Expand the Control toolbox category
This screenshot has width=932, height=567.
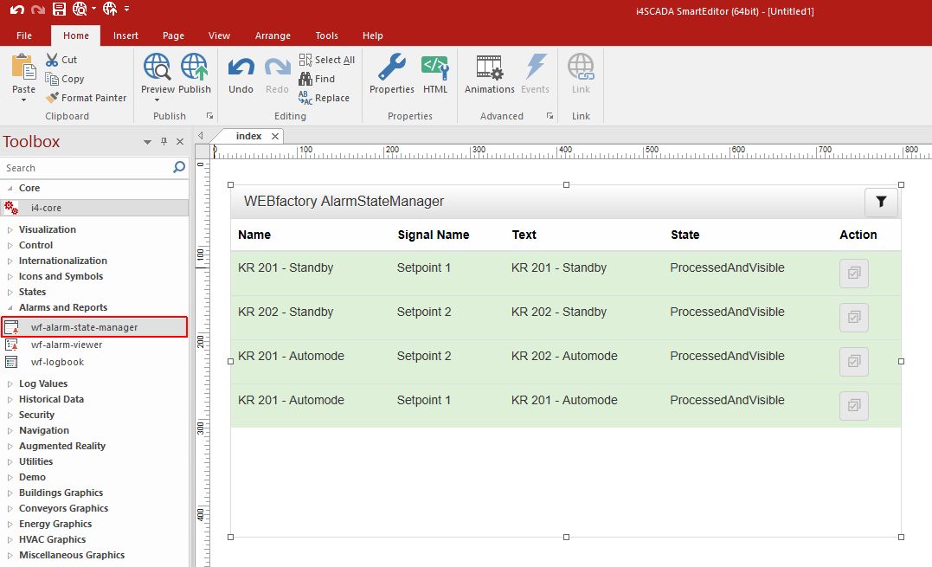click(x=10, y=245)
